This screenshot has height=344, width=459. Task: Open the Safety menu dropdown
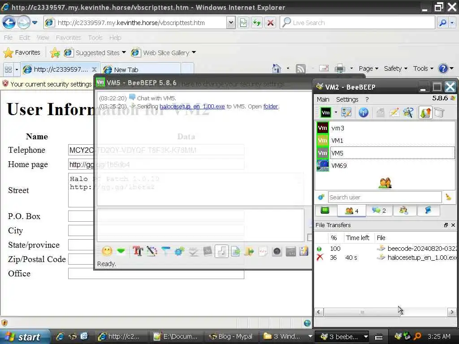coord(395,69)
